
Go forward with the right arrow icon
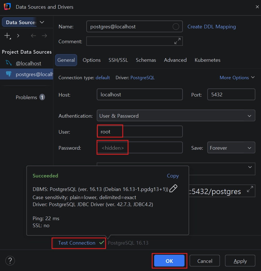tap(44, 36)
